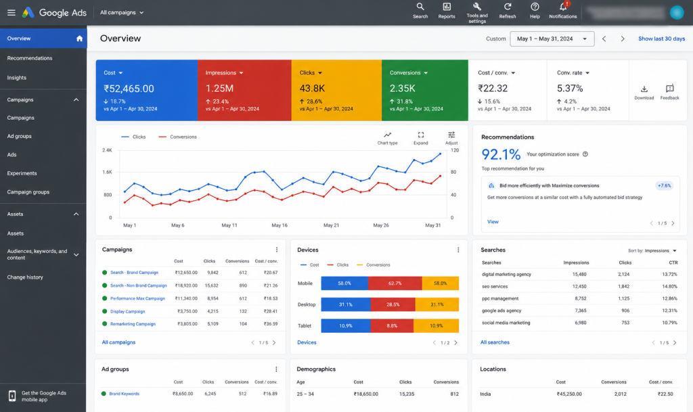Viewport: 693px width, 412px height.
Task: Open Remarketing Campaign link
Action: coord(133,324)
